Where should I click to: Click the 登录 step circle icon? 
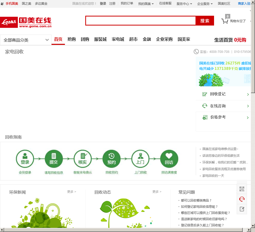coord(25,159)
